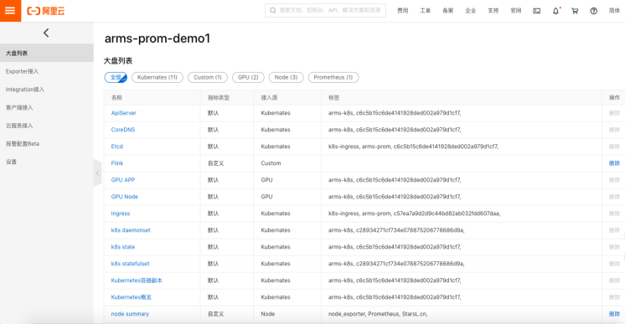The height and width of the screenshot is (324, 625).
Task: Open the Cloud Shell terminal icon
Action: coord(537,11)
